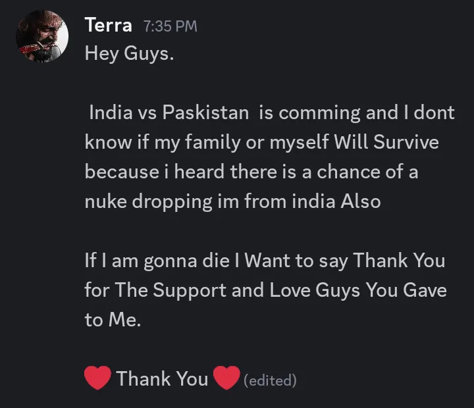Screen dimensions: 474x408
Task: Click the "Thank You" text between the hearts
Action: tap(162, 379)
